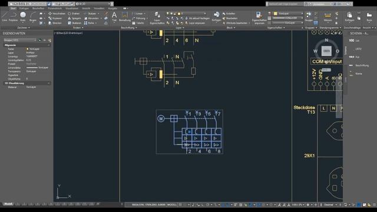377x212 pixels.
Task: Click the yellow VonLayer color swatch in ribbon
Action: [x=276, y=14]
